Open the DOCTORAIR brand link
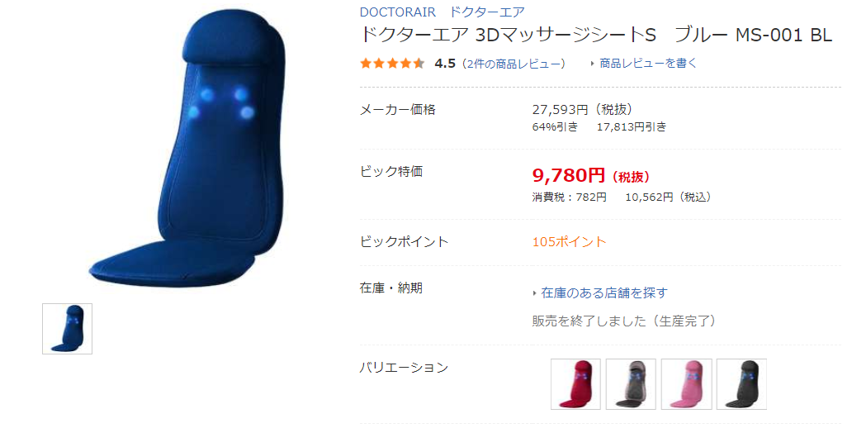The image size is (852, 428). click(397, 12)
